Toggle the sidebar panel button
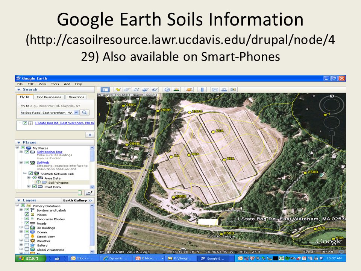Screen dimensions: 361x271 (x=105, y=90)
